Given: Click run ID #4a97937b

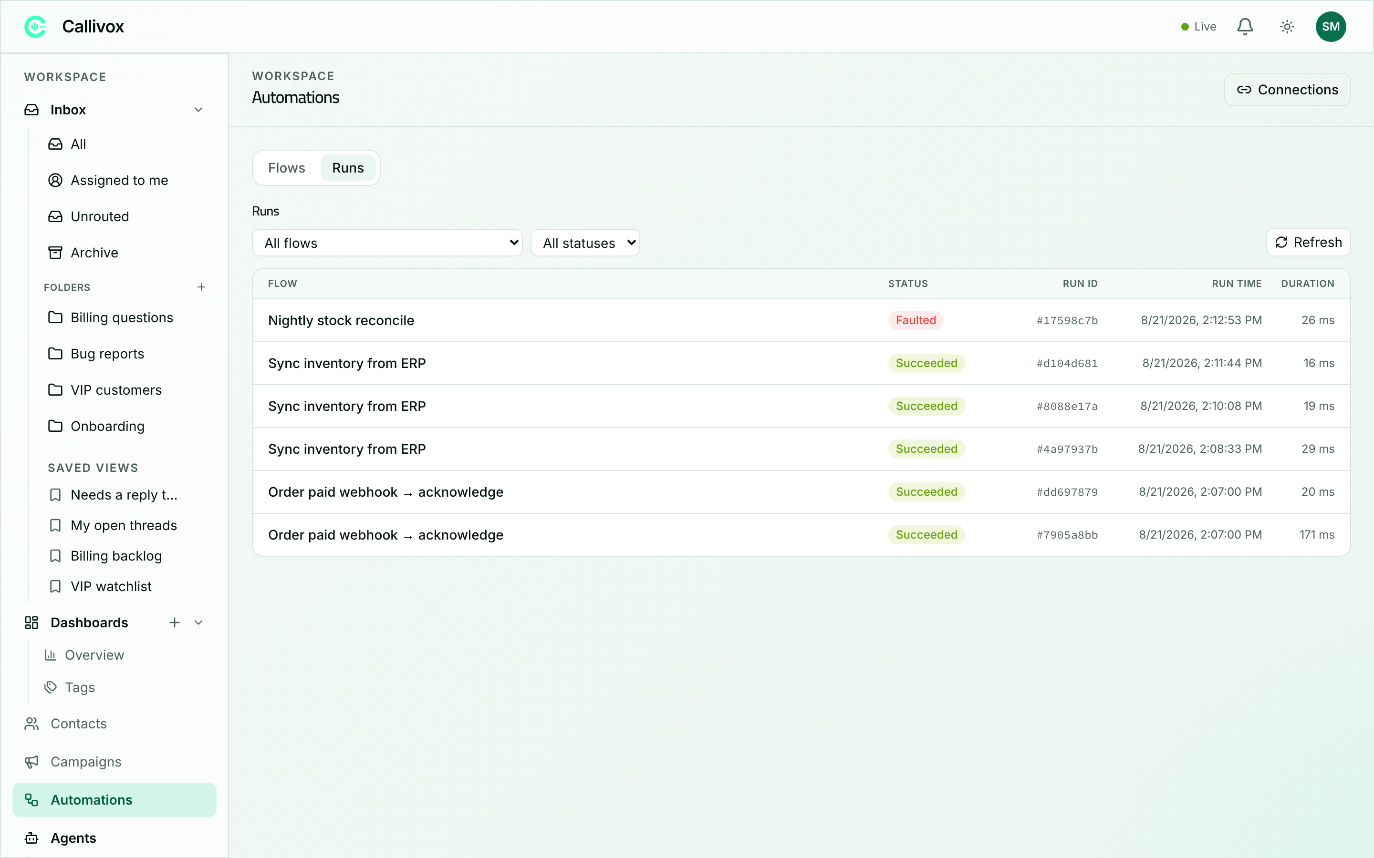Looking at the screenshot, I should pyautogui.click(x=1067, y=449).
